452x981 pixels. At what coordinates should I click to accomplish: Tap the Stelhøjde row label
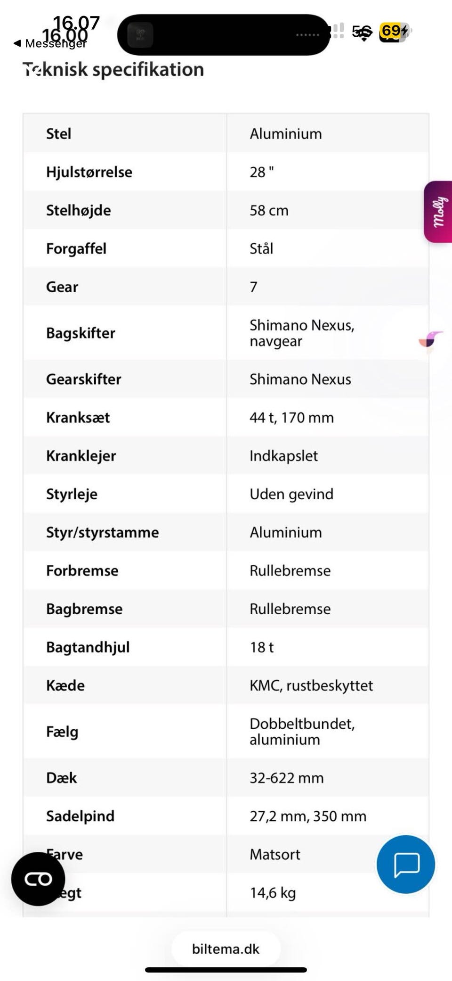(79, 210)
